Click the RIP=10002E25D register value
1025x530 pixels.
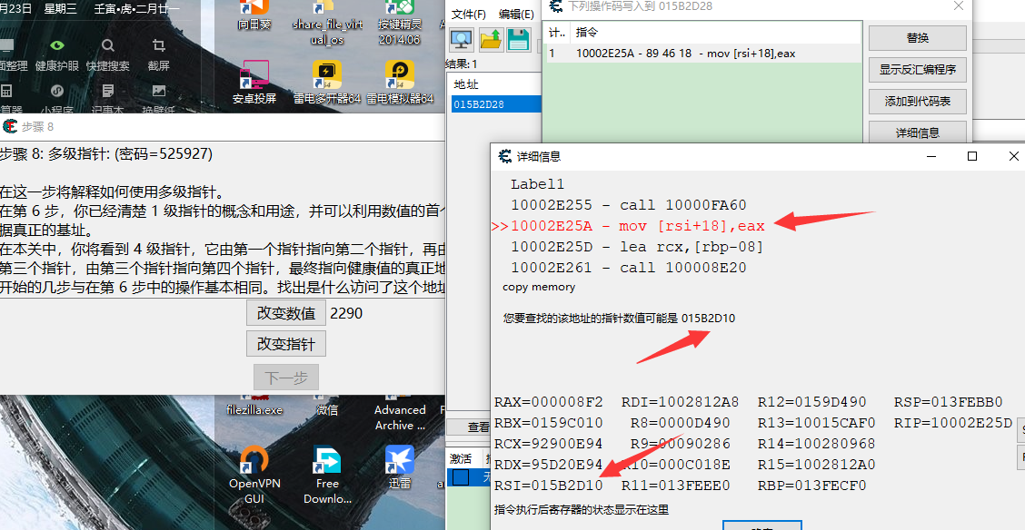(954, 423)
